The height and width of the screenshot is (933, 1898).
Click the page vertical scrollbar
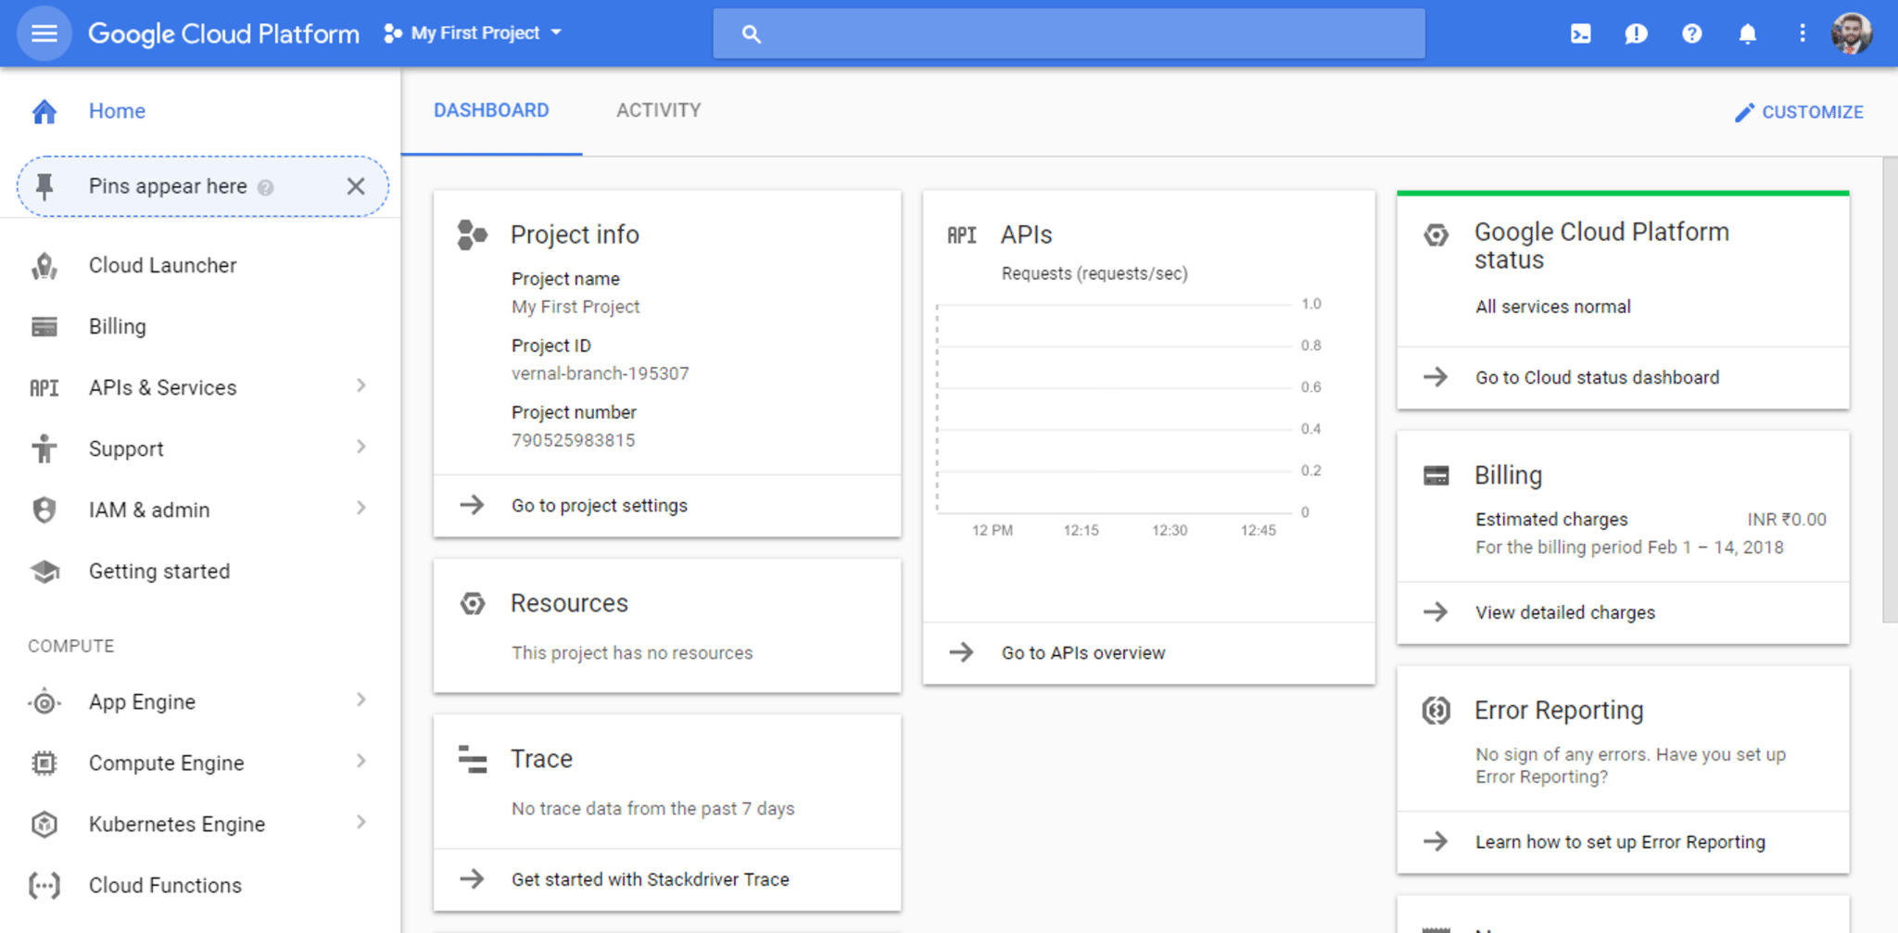pyautogui.click(x=1890, y=389)
